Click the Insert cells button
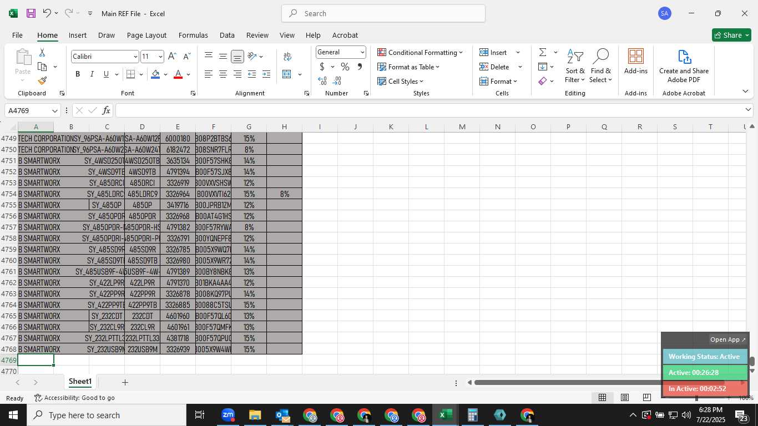This screenshot has height=426, width=758. (x=493, y=52)
